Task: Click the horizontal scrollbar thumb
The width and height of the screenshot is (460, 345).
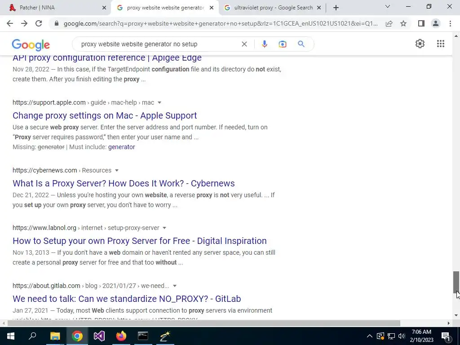Action: pos(204,323)
